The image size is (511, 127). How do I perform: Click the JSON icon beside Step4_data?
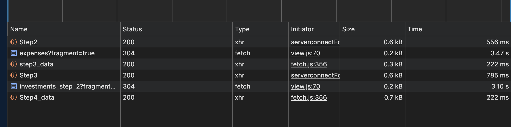click(x=14, y=97)
